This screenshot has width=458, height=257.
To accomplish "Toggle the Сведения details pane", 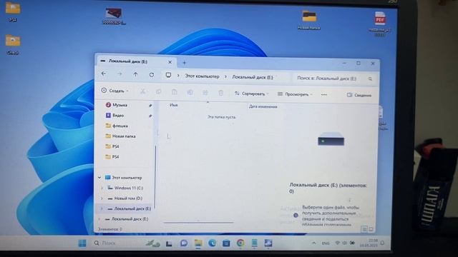I will click(359, 95).
